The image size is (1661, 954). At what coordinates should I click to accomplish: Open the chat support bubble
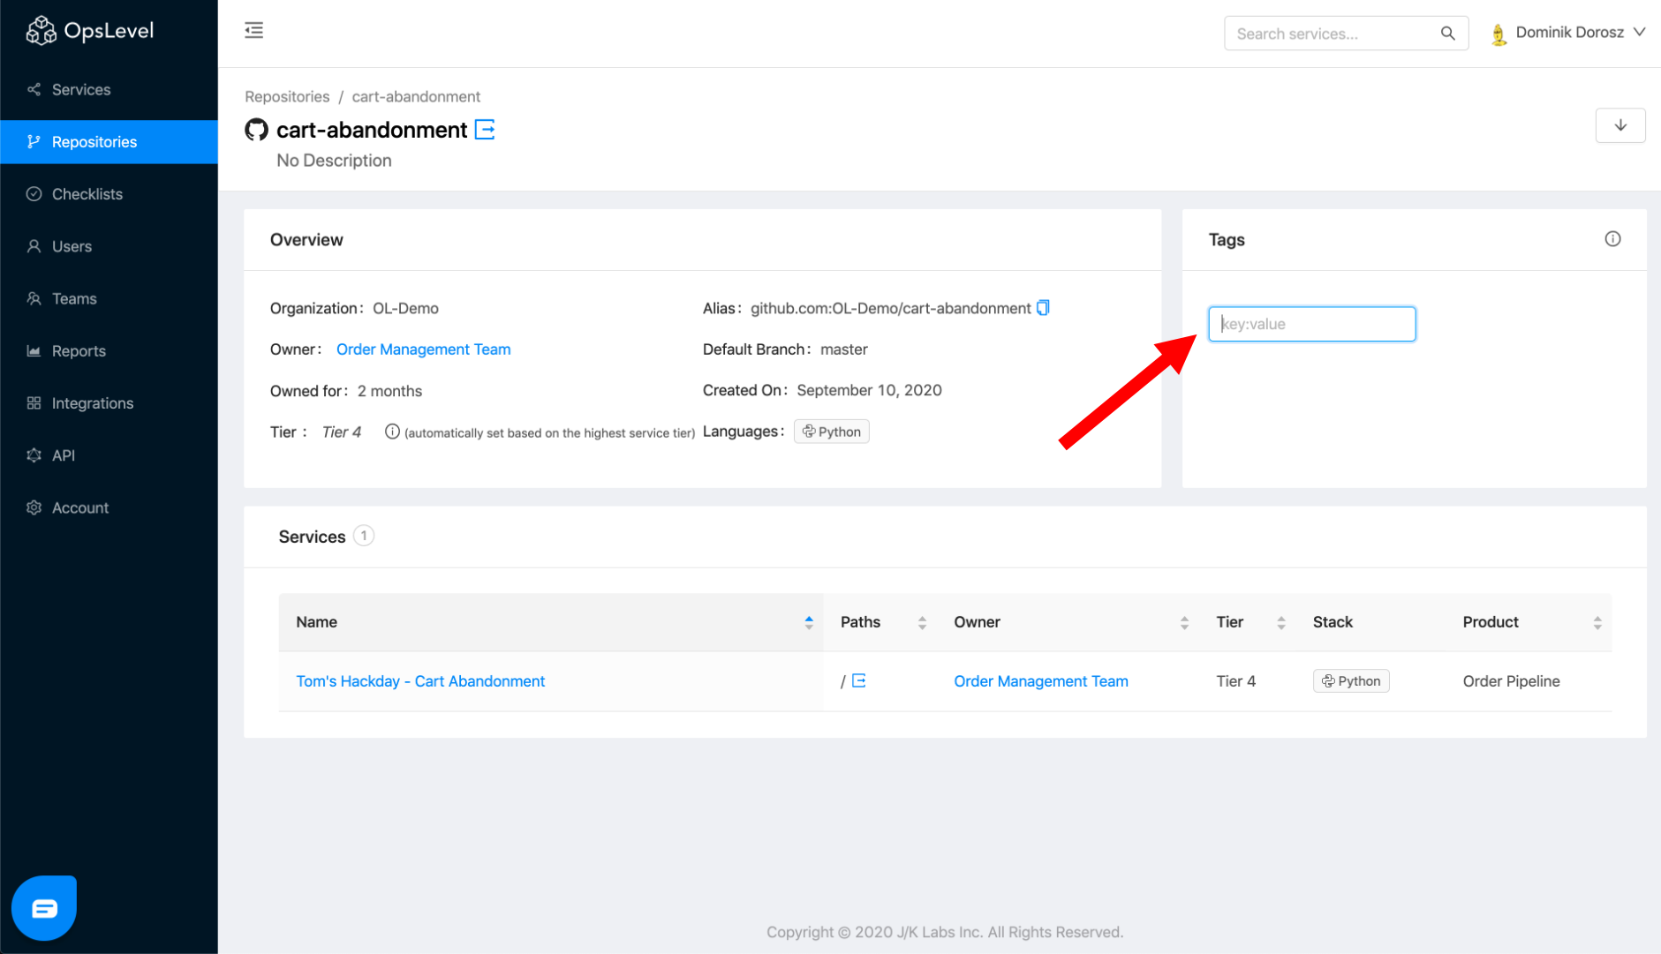coord(44,908)
